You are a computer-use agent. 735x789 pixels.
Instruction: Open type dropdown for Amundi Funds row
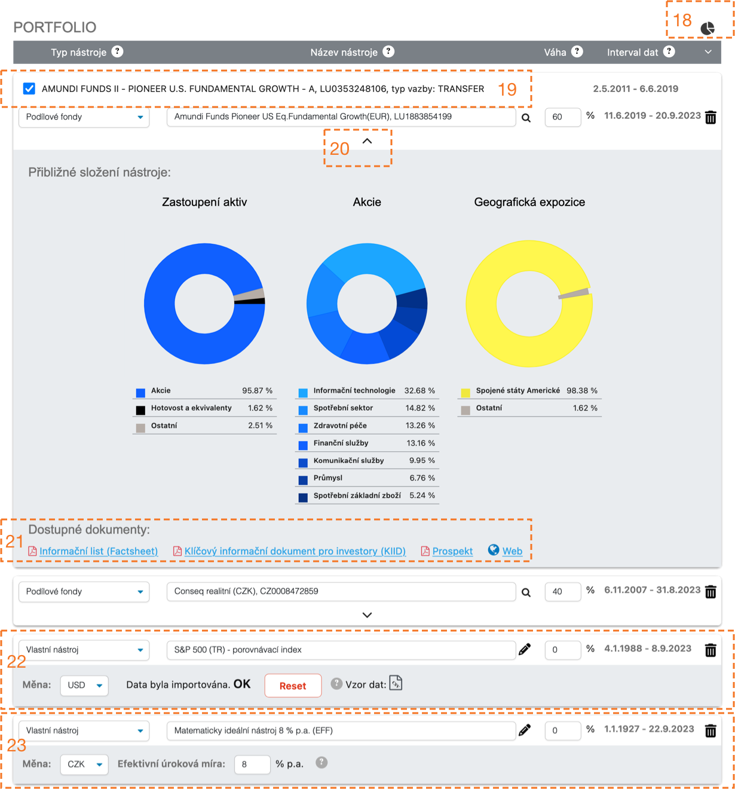84,117
